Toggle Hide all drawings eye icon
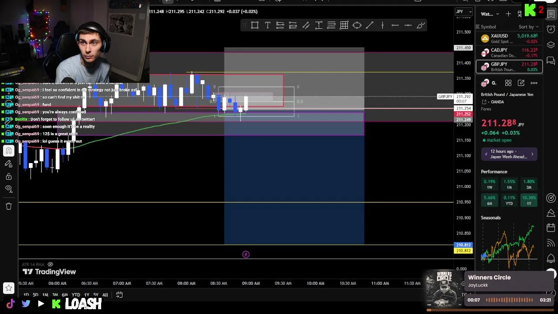The height and width of the screenshot is (314, 558). 8,189
